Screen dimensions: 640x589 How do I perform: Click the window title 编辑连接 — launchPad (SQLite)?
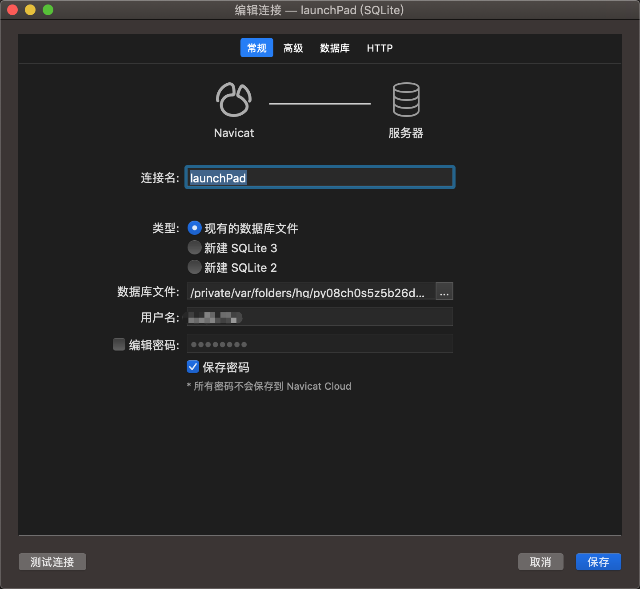point(320,10)
